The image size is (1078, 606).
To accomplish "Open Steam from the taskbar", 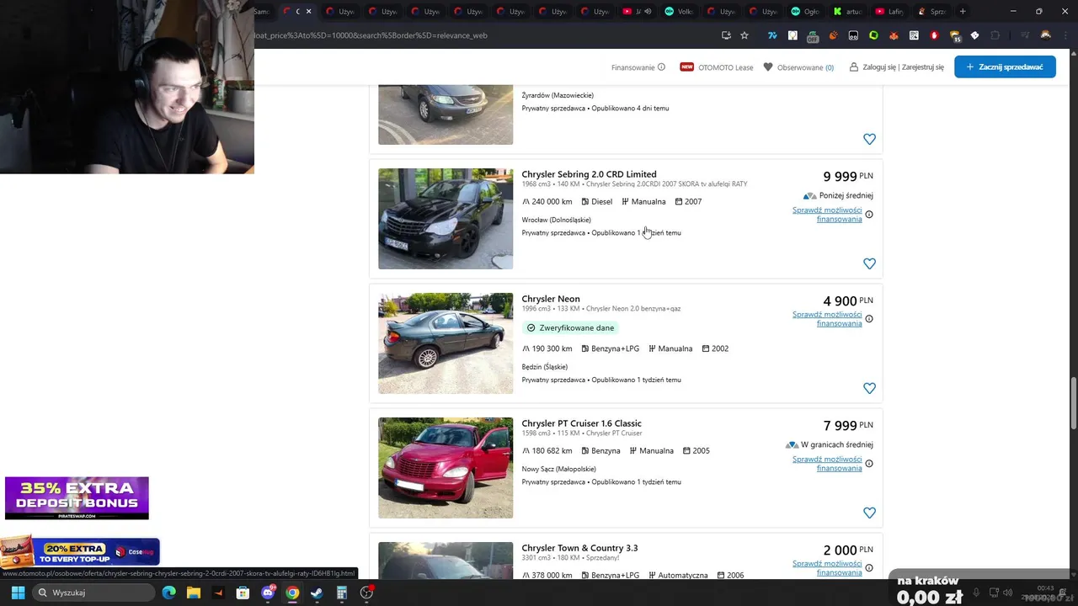I will [x=317, y=593].
